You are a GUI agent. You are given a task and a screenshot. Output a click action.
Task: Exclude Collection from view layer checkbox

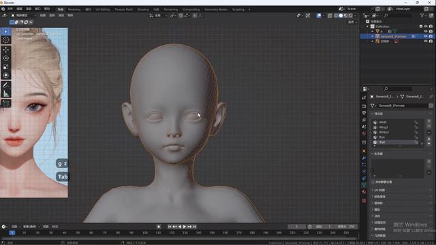click(x=421, y=27)
